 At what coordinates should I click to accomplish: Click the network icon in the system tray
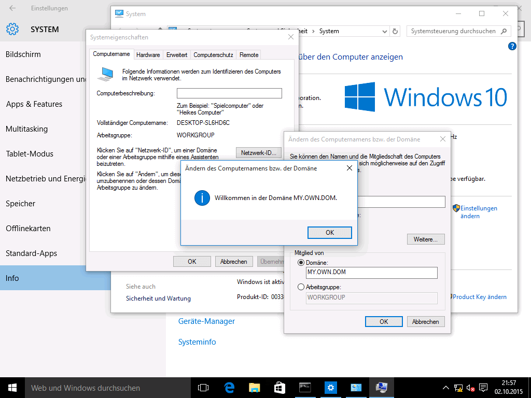pos(458,388)
